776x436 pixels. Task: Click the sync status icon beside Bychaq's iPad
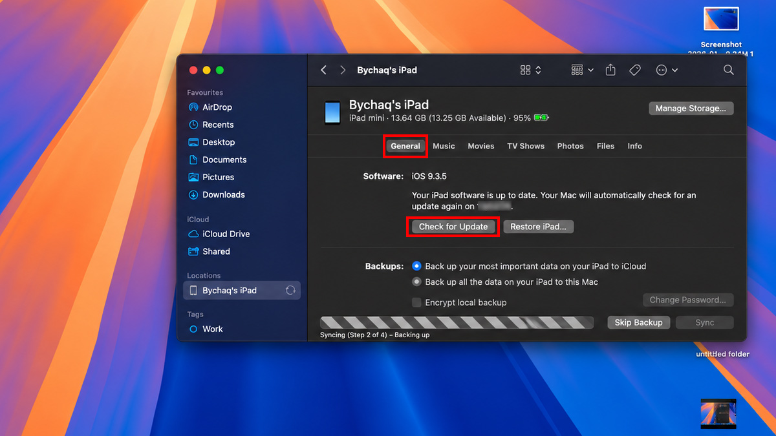tap(290, 291)
